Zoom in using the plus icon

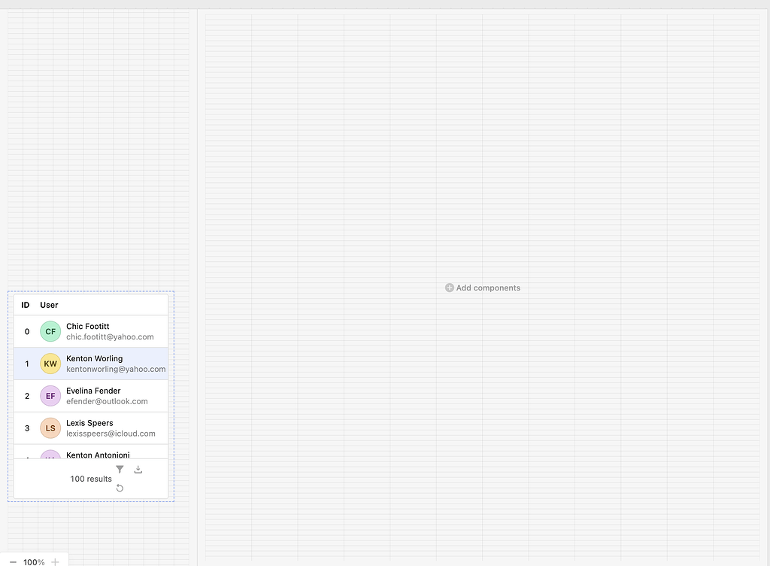click(x=53, y=561)
